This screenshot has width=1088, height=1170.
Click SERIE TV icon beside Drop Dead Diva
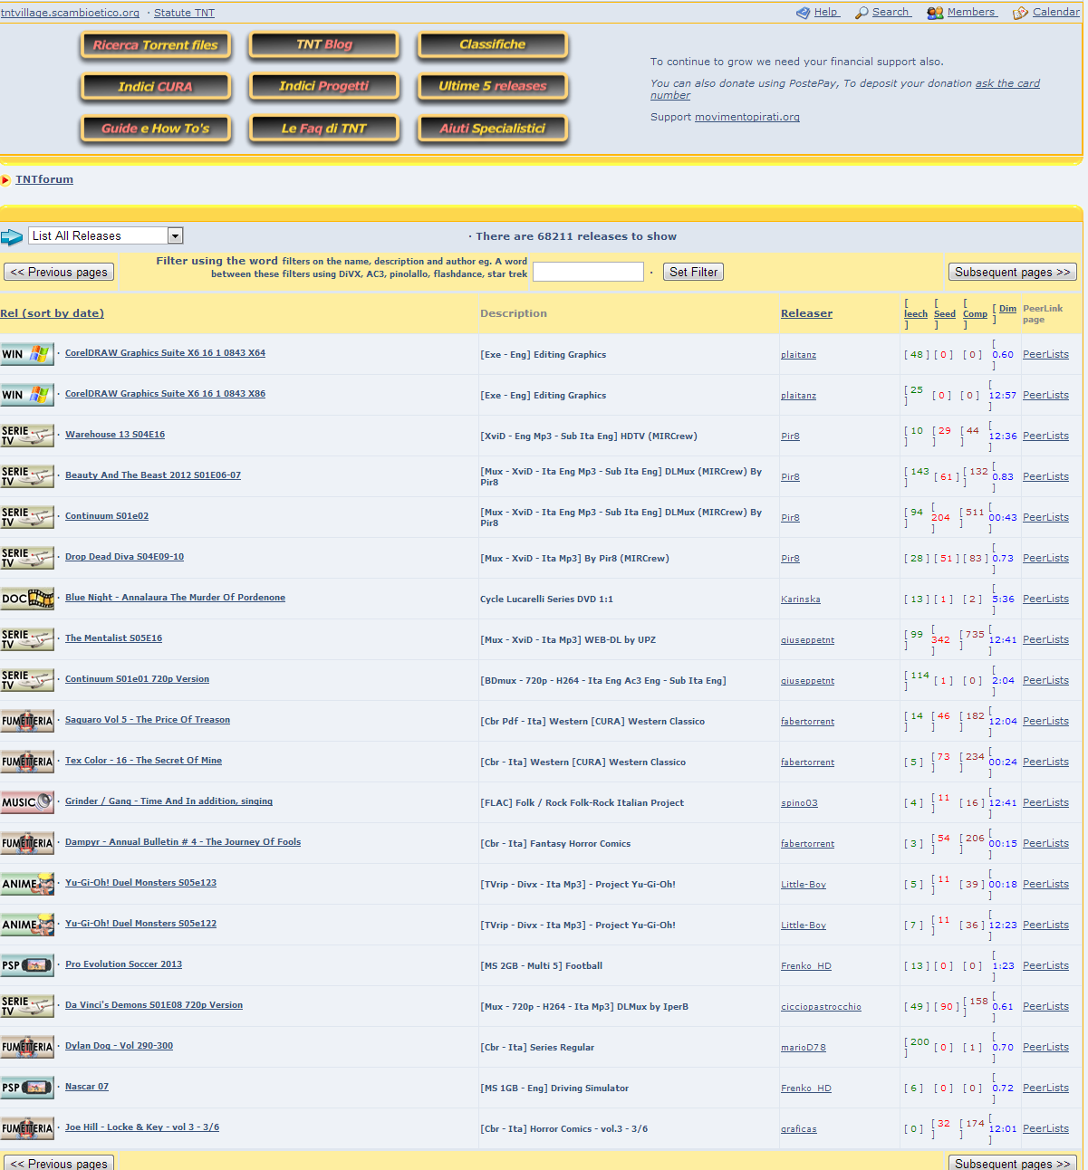27,558
